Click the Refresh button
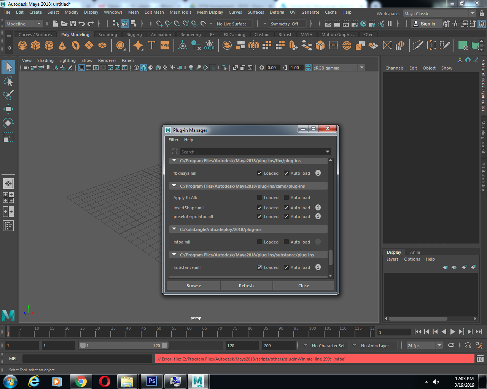 click(x=246, y=286)
